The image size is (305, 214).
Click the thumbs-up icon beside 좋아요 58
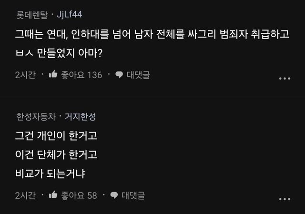coord(53,195)
